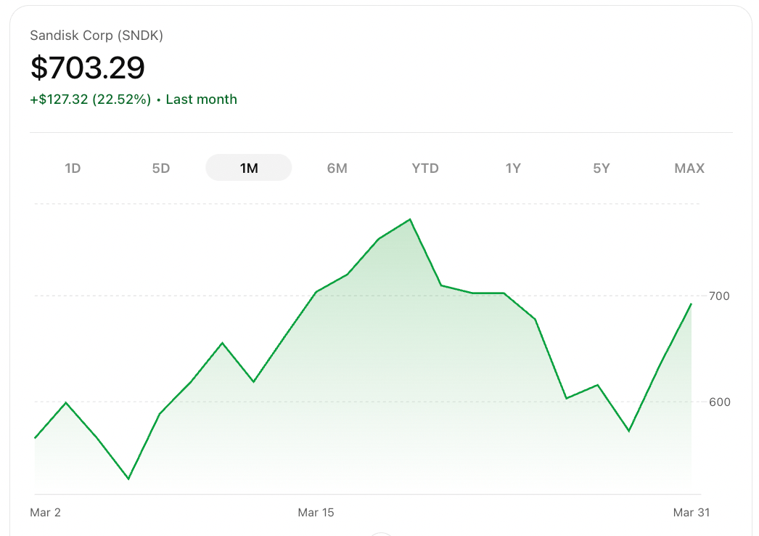759x536 pixels.
Task: Click the 700 price axis label
Action: (720, 296)
